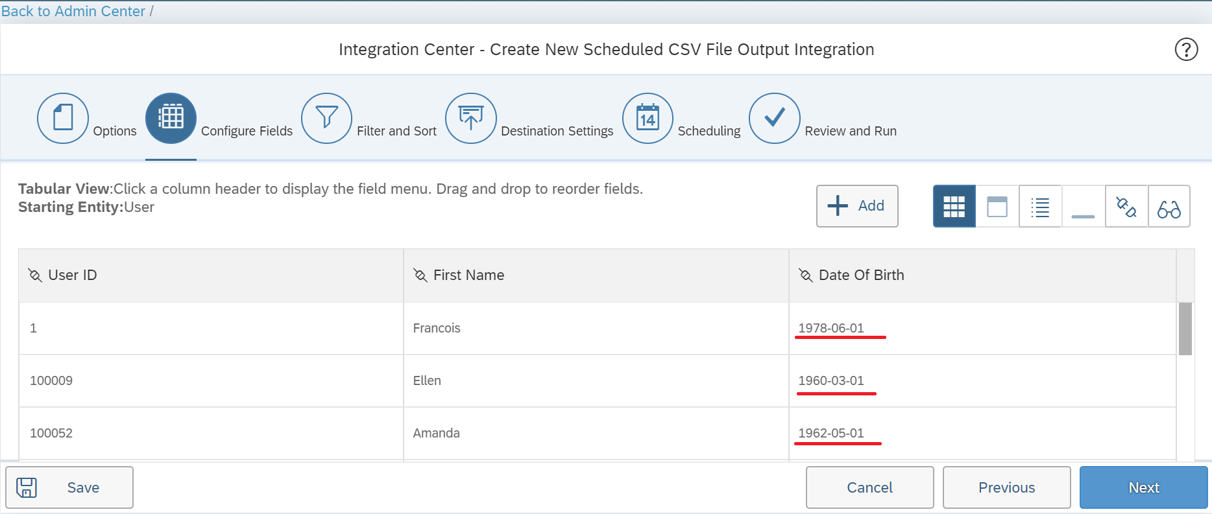Click the link/unlink toolbar icon
Image resolution: width=1212 pixels, height=514 pixels.
tap(1126, 206)
